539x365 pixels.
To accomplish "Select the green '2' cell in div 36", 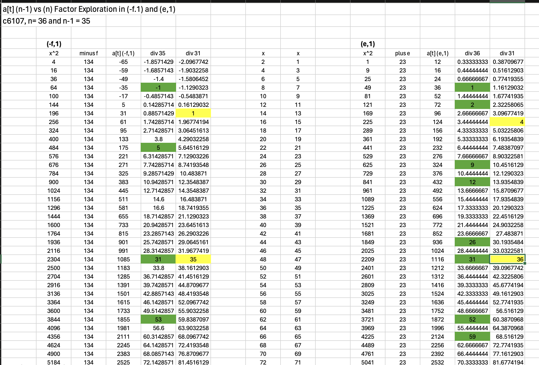I will (x=472, y=105).
